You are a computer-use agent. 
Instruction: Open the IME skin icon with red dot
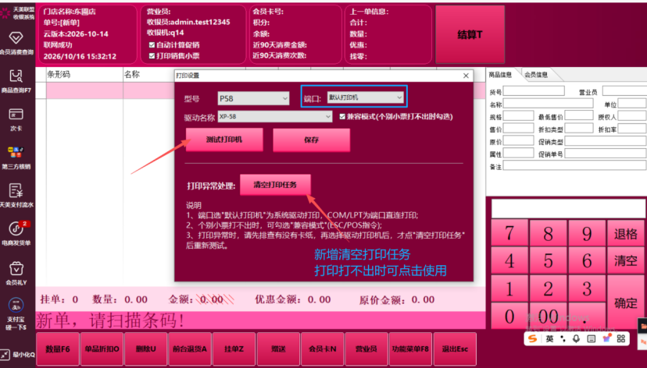606,338
